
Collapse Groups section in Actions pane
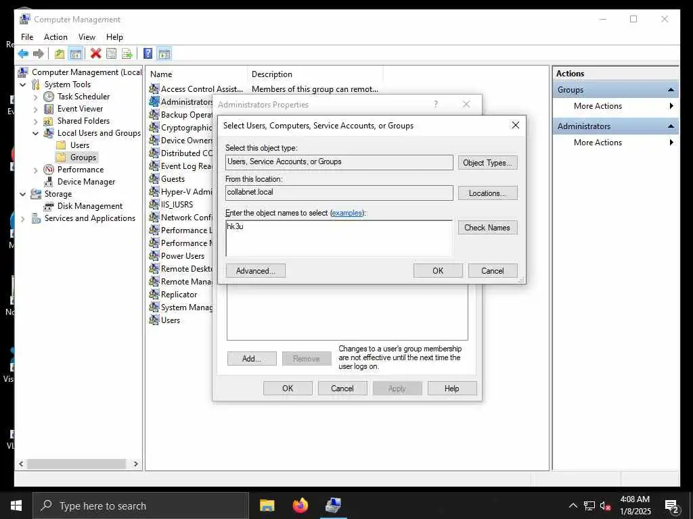click(x=671, y=90)
